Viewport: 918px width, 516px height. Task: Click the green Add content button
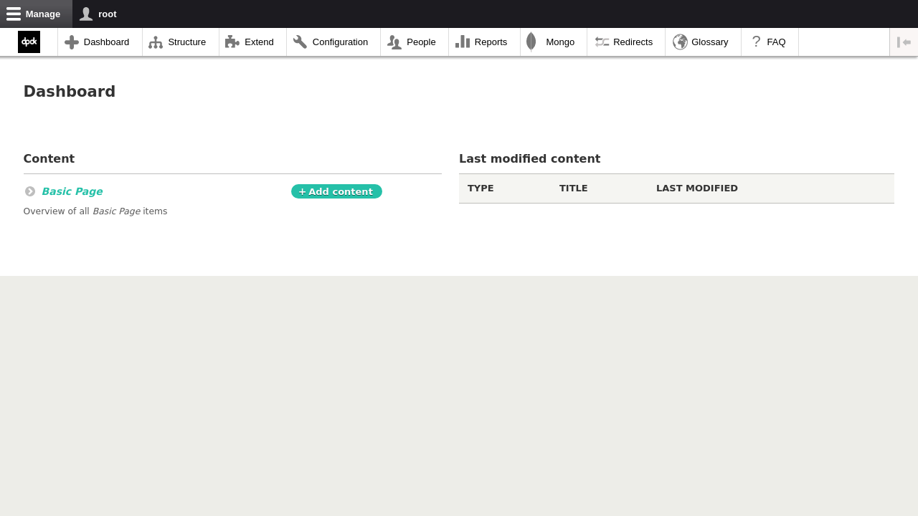(x=336, y=191)
